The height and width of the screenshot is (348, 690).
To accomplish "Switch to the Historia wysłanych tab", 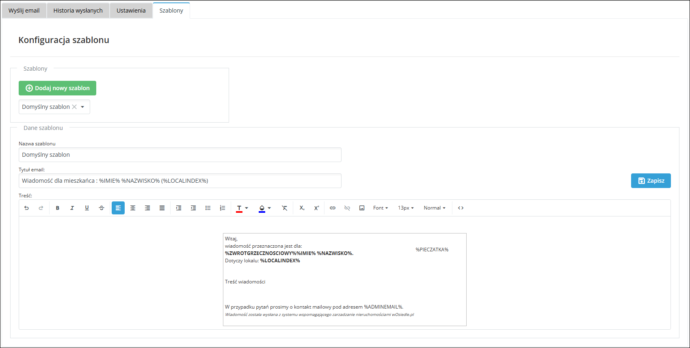I will point(78,11).
